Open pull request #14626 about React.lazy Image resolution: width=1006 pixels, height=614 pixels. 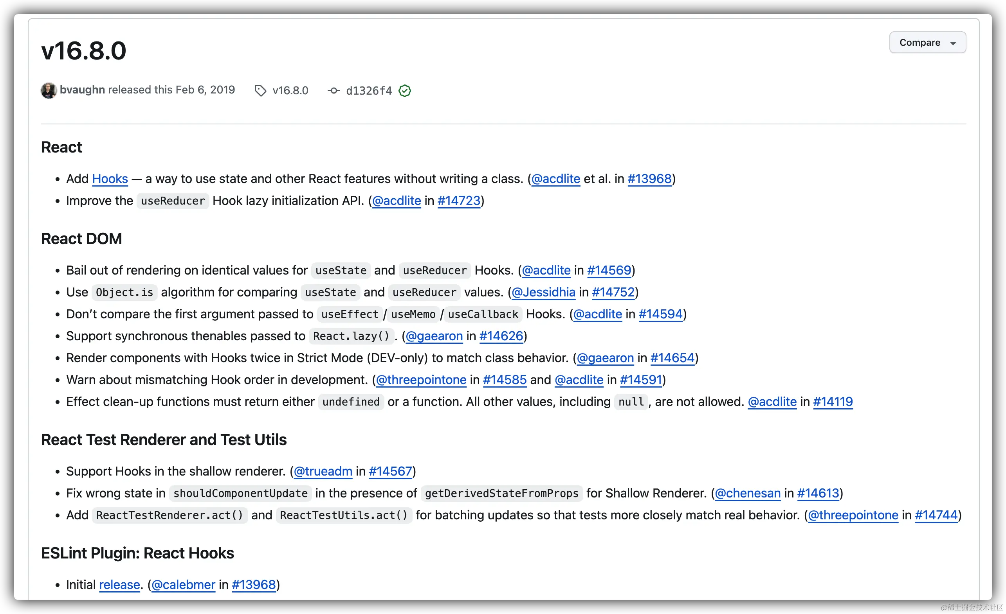coord(501,336)
